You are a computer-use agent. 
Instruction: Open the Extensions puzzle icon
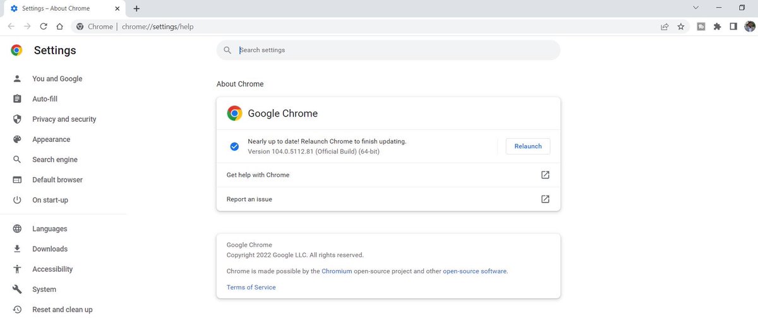tap(717, 26)
